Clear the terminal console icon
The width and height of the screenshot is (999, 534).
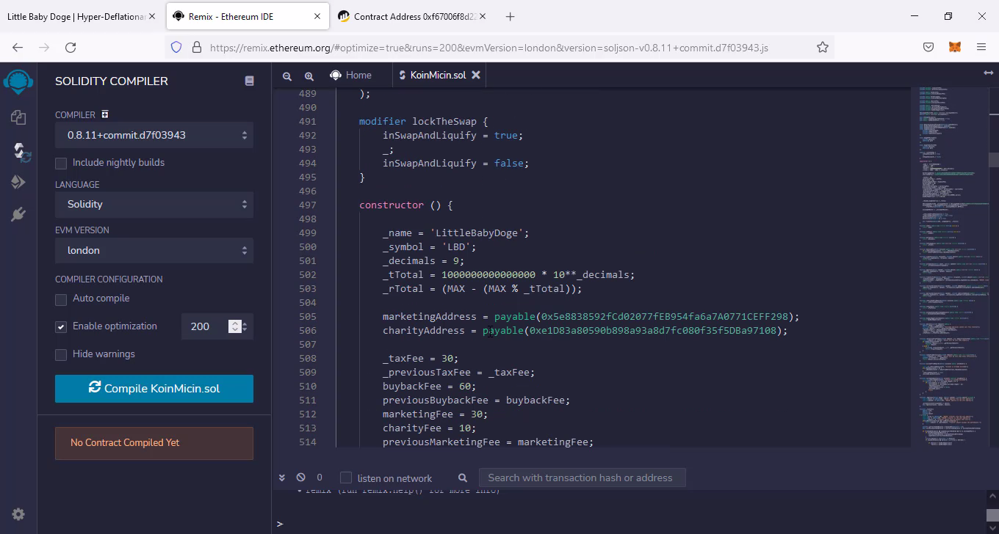[x=300, y=478]
